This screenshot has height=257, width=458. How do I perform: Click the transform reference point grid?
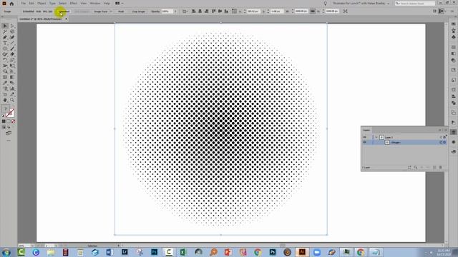[x=234, y=11]
